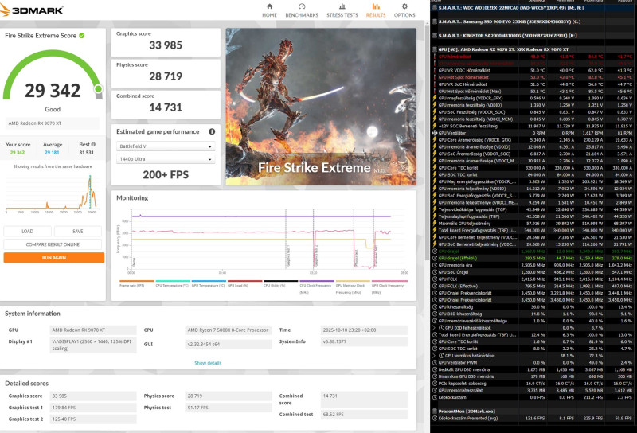The image size is (637, 433).
Task: Click the Graphics score 33 985 card
Action: (166, 42)
